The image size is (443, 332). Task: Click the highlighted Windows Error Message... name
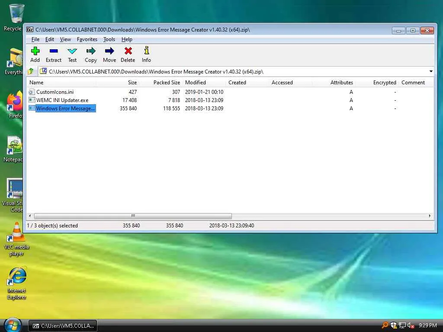point(66,109)
